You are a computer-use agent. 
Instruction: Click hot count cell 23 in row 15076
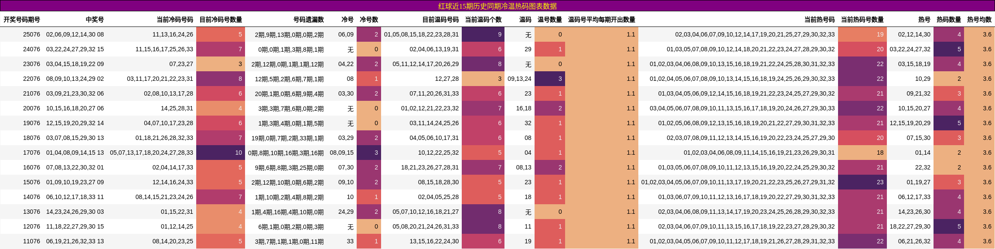click(x=862, y=182)
